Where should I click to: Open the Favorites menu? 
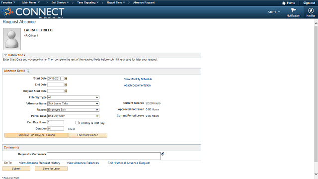click(x=8, y=2)
